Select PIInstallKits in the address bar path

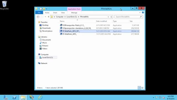[x=84, y=17]
